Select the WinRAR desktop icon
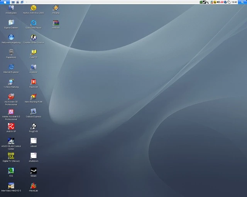The width and height of the screenshot is (247, 197). tap(56, 23)
